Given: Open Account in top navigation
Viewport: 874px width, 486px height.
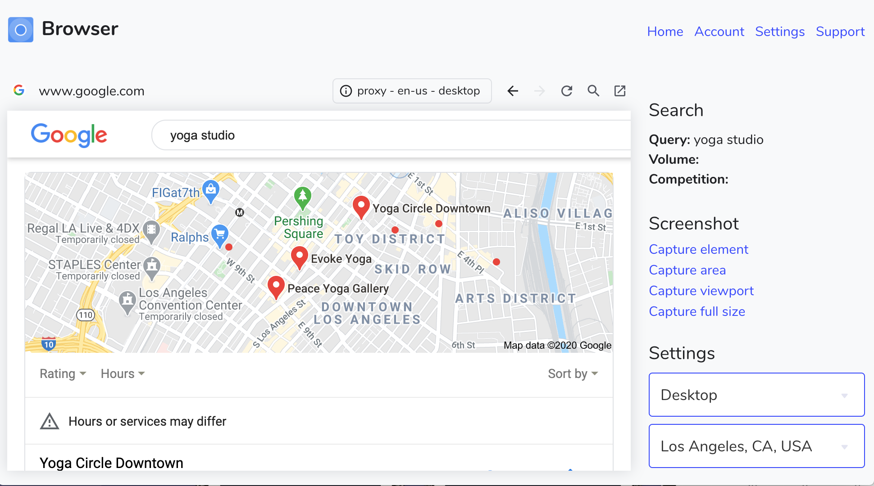Looking at the screenshot, I should (719, 31).
